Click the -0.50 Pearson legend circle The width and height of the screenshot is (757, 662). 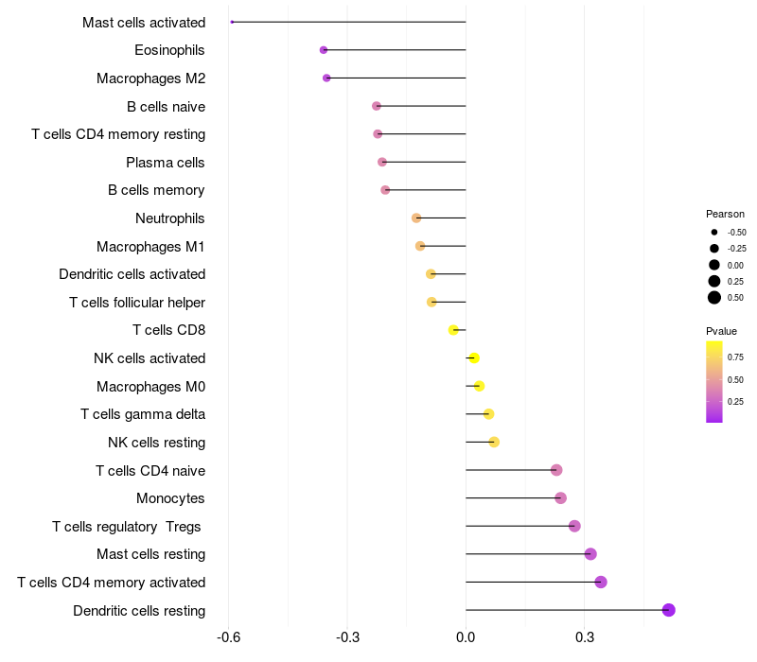(x=714, y=232)
